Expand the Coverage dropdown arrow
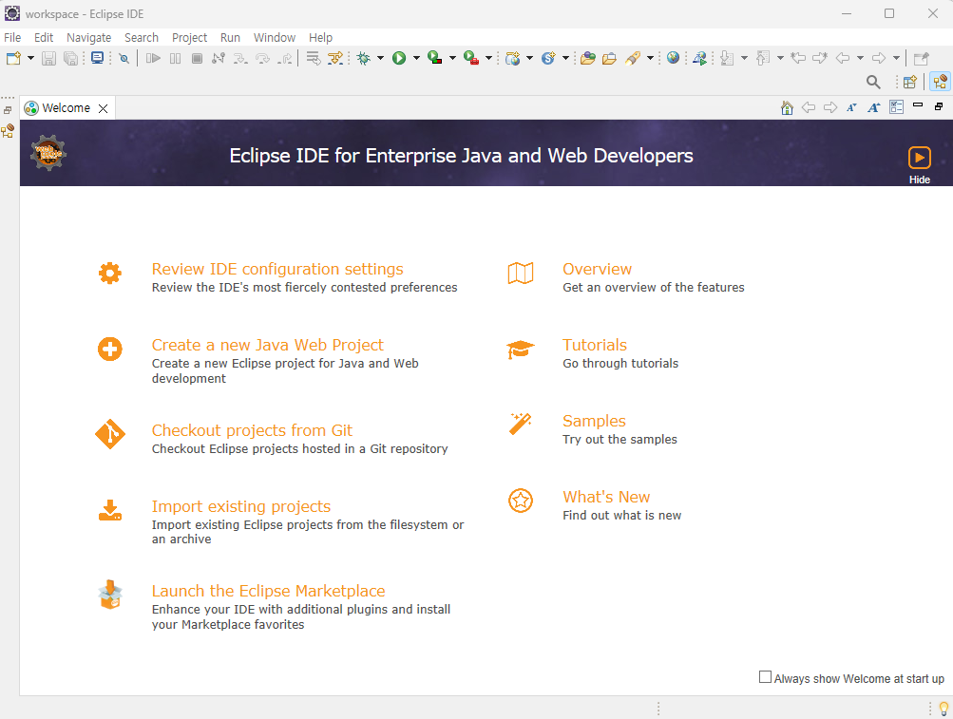Image resolution: width=953 pixels, height=719 pixels. tap(452, 58)
